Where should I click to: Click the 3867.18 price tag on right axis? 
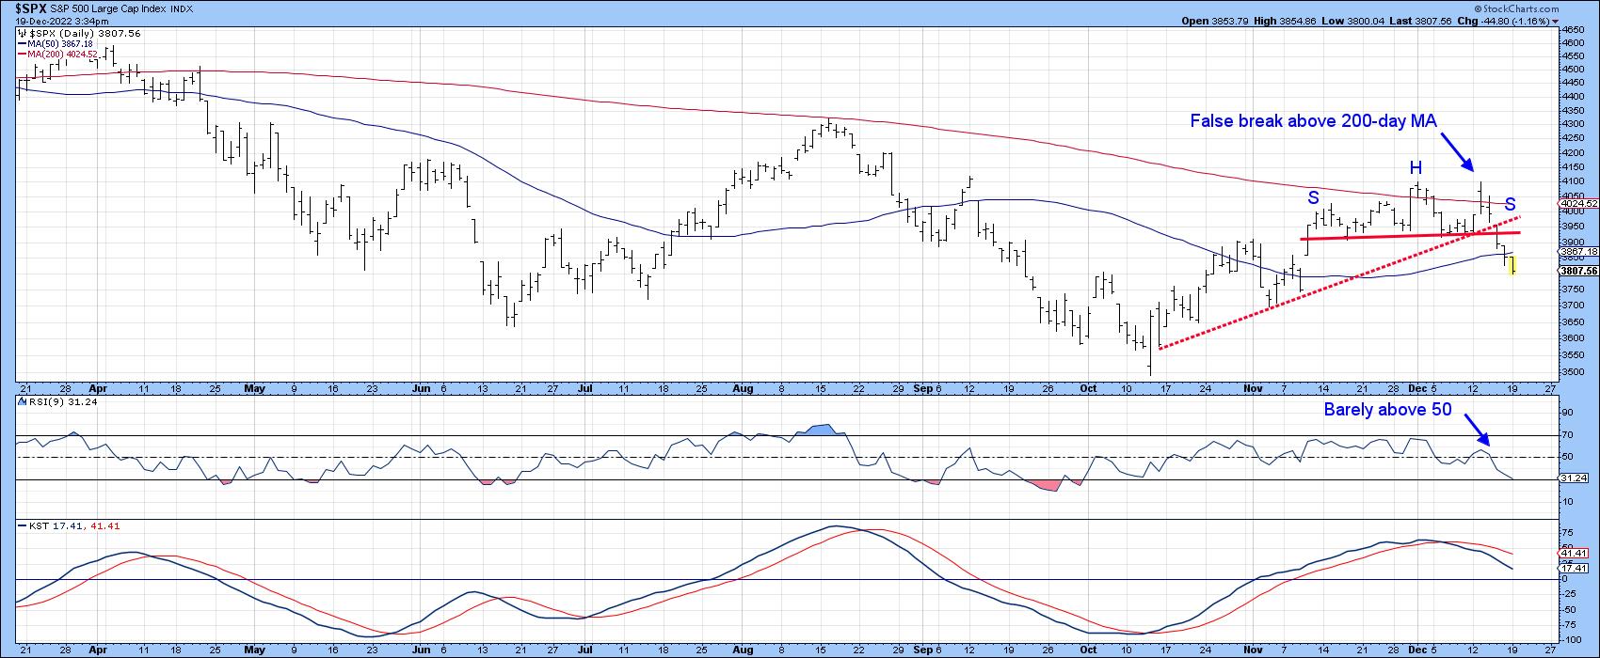click(x=1577, y=252)
